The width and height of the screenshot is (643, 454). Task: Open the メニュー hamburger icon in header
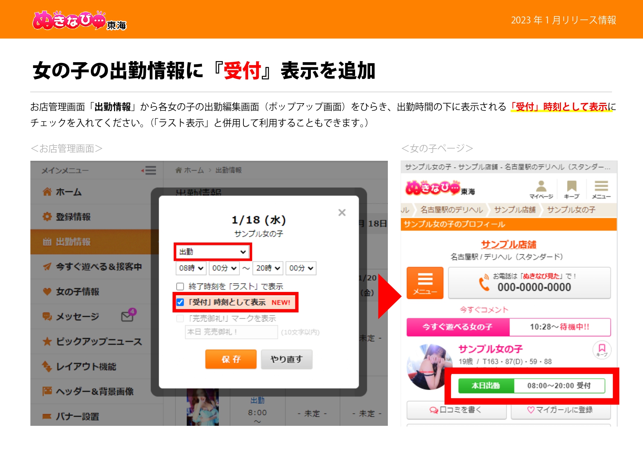[601, 190]
